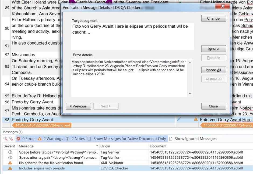The image size is (253, 174).
Task: Enable Show Messages for Active Document Only
Action: 127,139
